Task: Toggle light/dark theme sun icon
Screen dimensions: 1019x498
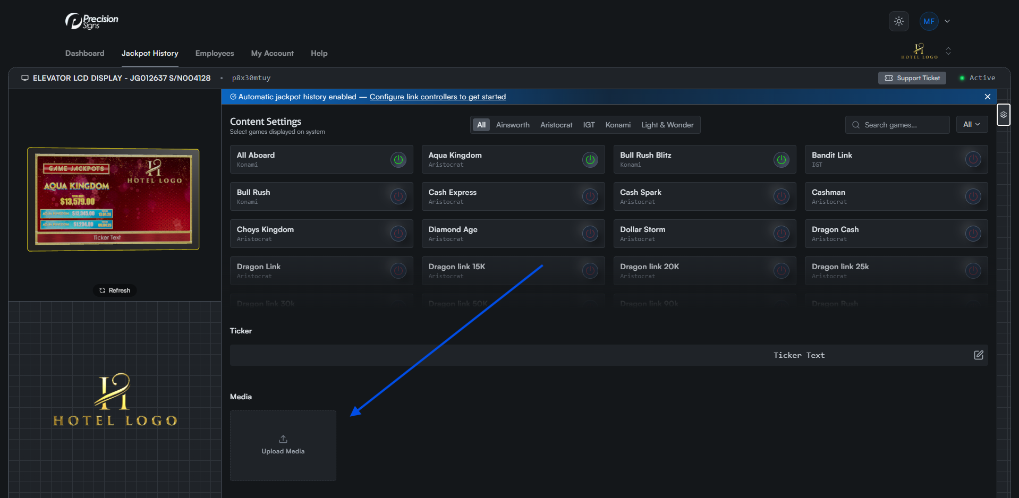Action: [898, 22]
